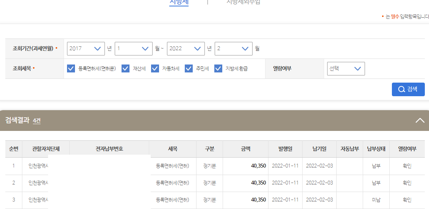Click the 관할자치단체 column header

(x=46, y=149)
